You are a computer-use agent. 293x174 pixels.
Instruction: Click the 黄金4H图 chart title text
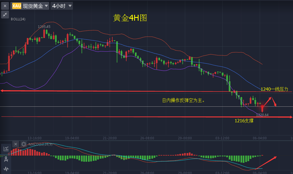[x=130, y=18]
